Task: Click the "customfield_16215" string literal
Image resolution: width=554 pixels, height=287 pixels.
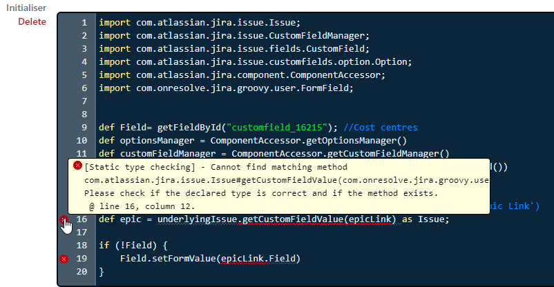Action: coord(277,128)
